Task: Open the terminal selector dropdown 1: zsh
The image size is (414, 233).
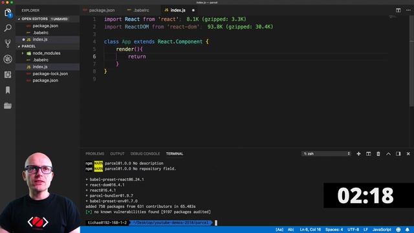Action: (326, 153)
